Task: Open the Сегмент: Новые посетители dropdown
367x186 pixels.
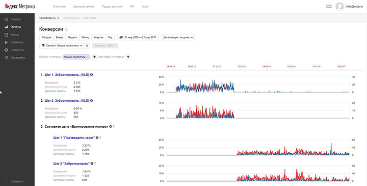Action: (x=61, y=46)
